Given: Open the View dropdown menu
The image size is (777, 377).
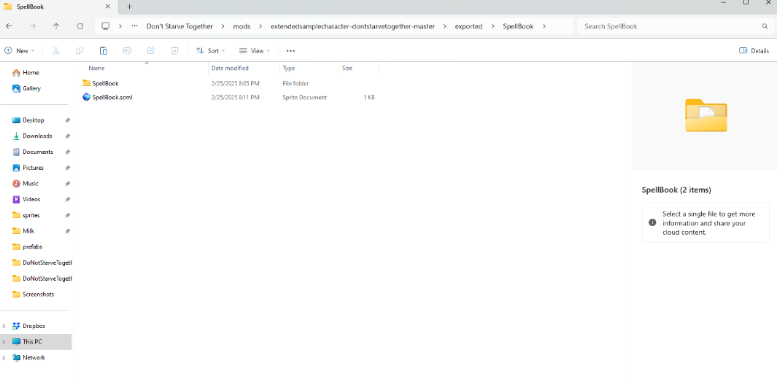Looking at the screenshot, I should (255, 51).
